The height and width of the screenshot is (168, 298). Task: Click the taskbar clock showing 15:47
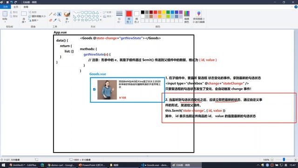click(293, 165)
